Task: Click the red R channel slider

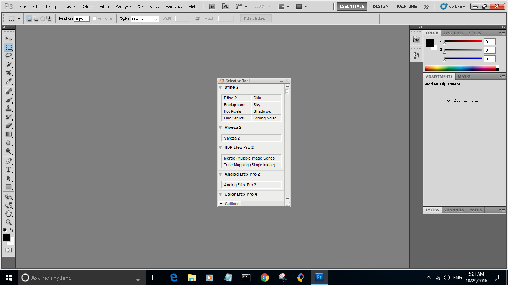Action: [x=463, y=42]
